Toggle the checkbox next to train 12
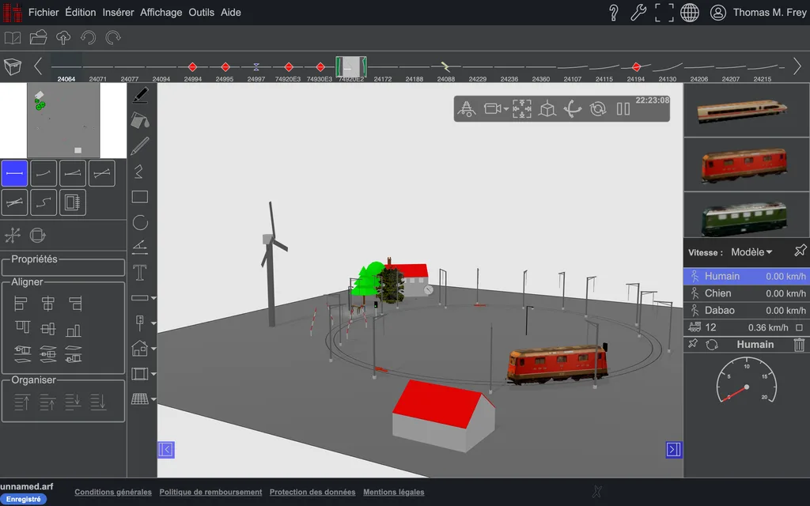Image resolution: width=810 pixels, height=506 pixels. [x=799, y=328]
